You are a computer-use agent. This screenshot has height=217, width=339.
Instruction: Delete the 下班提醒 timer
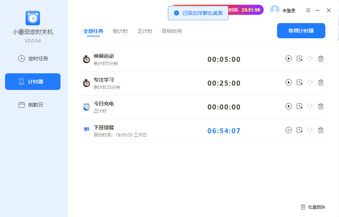pos(321,130)
